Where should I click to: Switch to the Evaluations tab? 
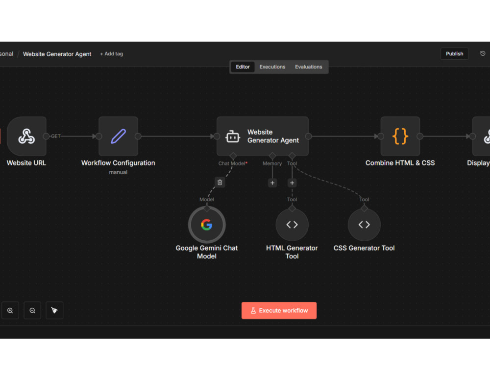click(308, 67)
